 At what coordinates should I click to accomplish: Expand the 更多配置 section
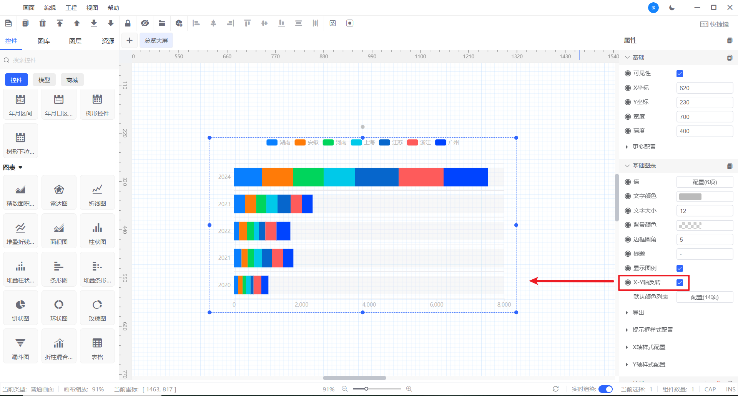coord(644,147)
